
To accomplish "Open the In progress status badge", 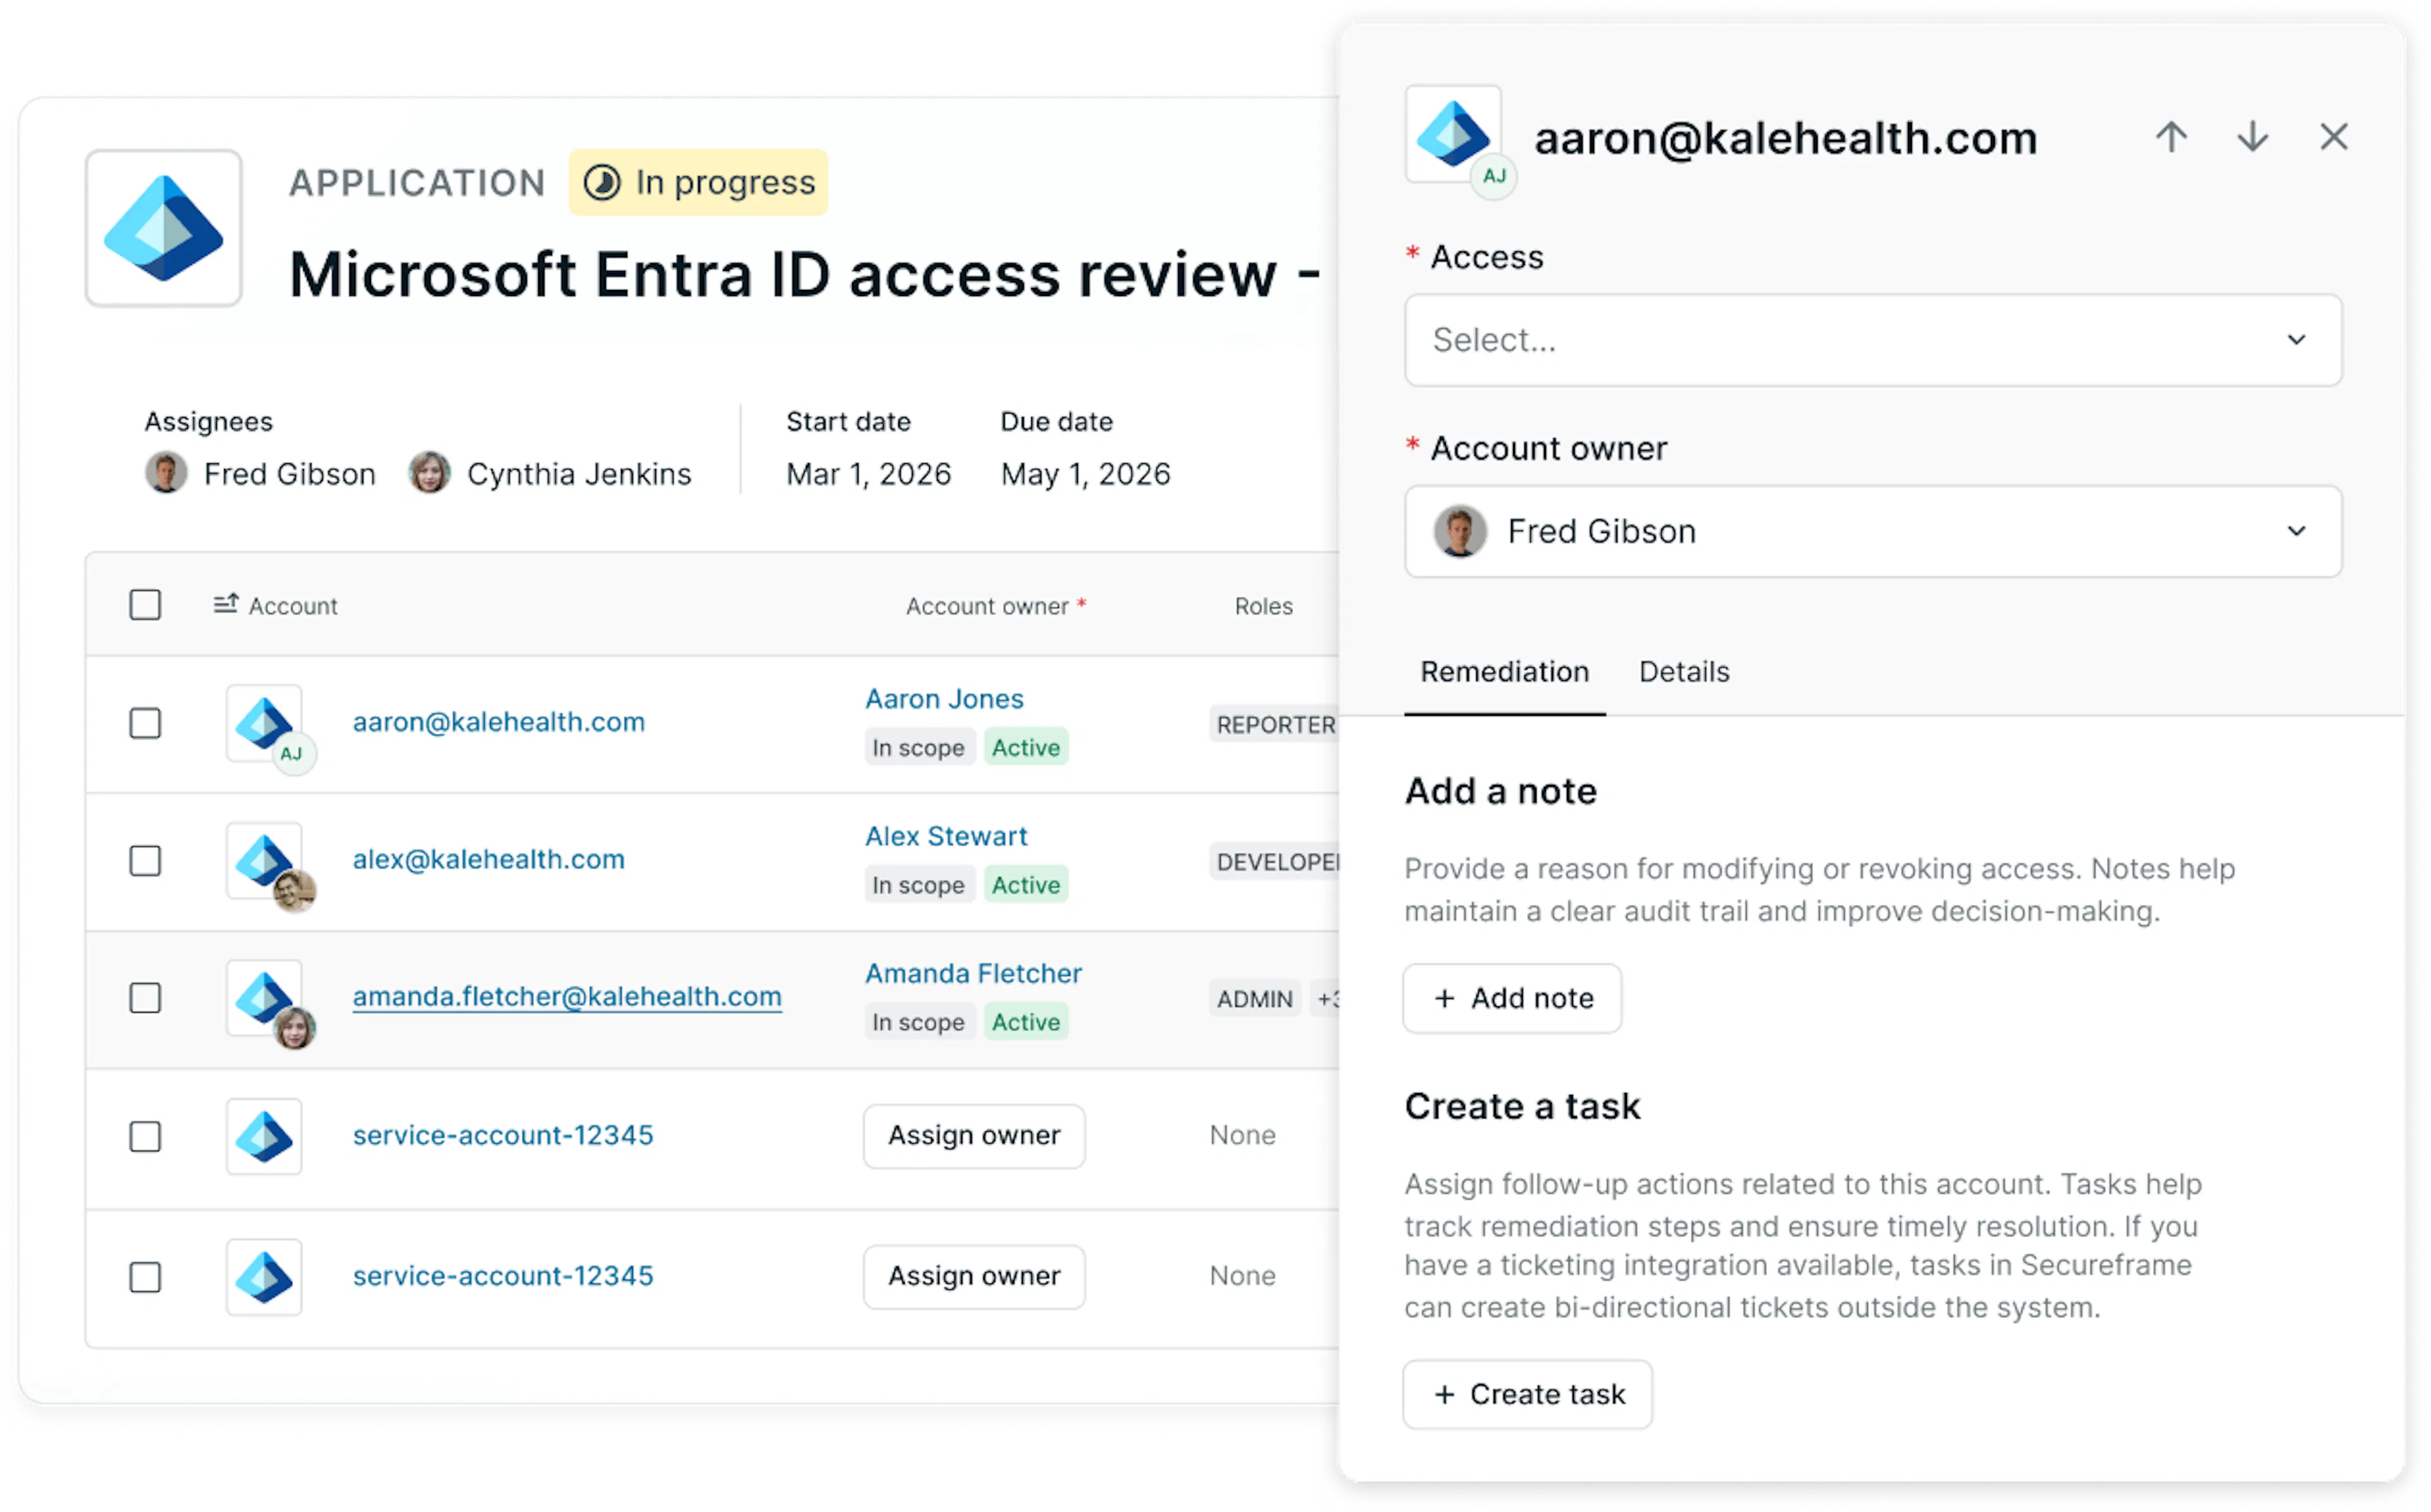I will click(x=698, y=182).
